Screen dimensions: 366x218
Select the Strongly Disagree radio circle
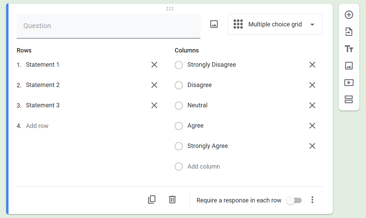pos(179,65)
